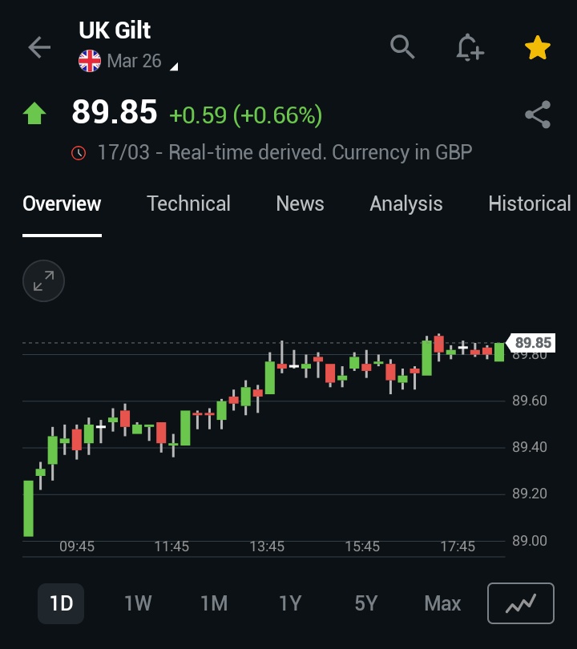Select the 1M timeframe
This screenshot has width=577, height=649.
(x=214, y=603)
